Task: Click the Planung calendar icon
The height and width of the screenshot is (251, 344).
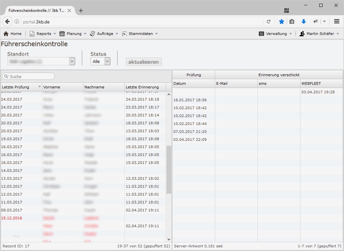Action: pos(62,34)
